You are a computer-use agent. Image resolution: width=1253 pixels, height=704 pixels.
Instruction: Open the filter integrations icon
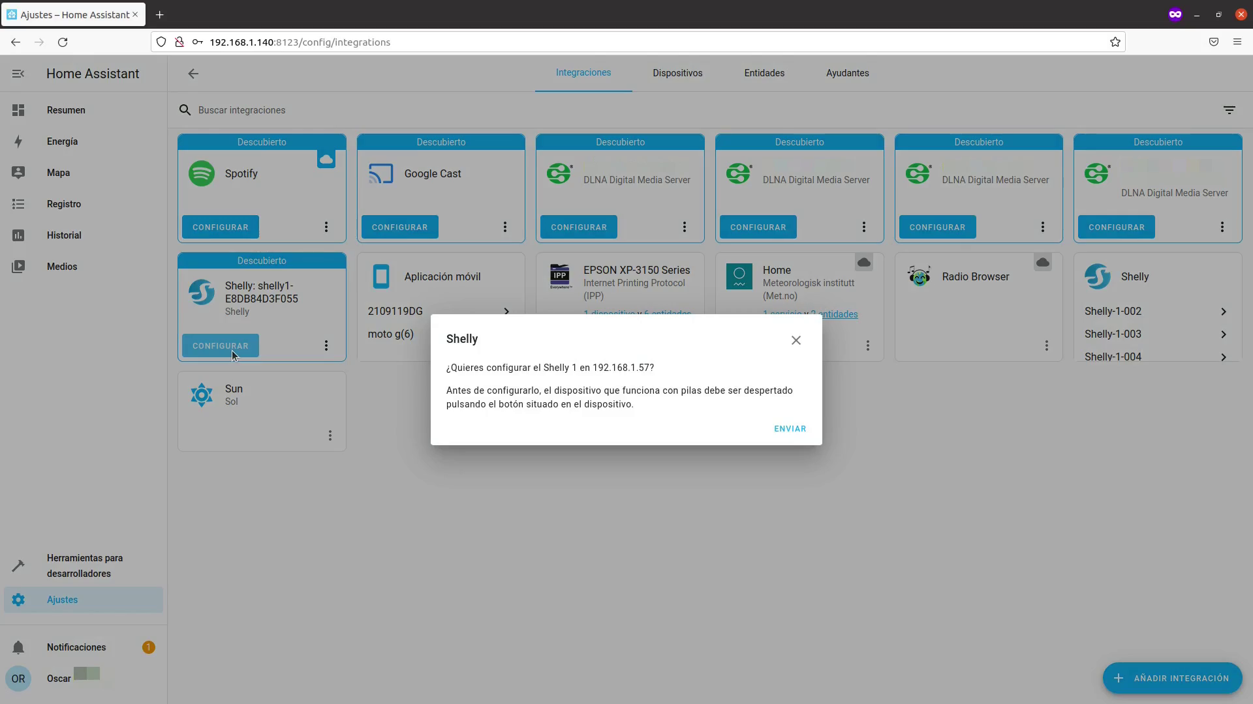point(1229,110)
